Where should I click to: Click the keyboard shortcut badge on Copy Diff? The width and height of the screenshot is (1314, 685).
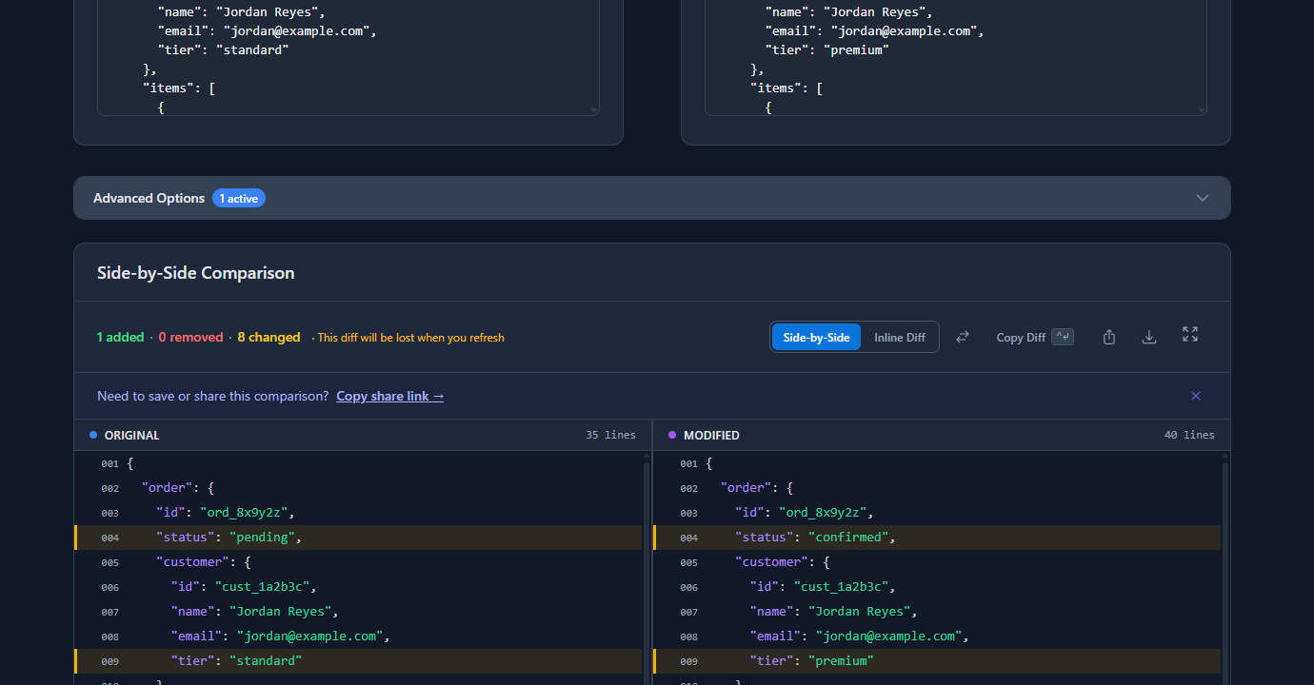[x=1063, y=336]
